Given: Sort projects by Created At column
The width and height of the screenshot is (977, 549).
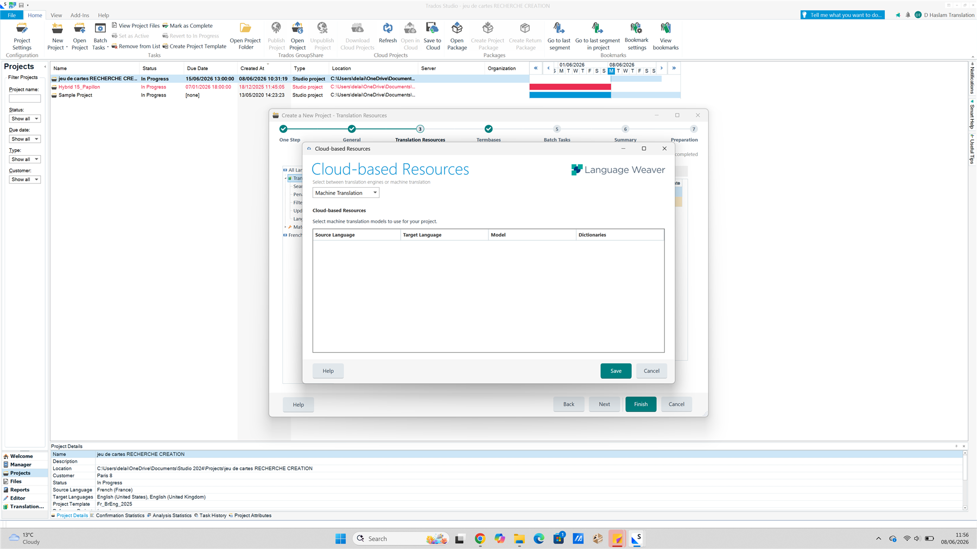Looking at the screenshot, I should click(264, 68).
